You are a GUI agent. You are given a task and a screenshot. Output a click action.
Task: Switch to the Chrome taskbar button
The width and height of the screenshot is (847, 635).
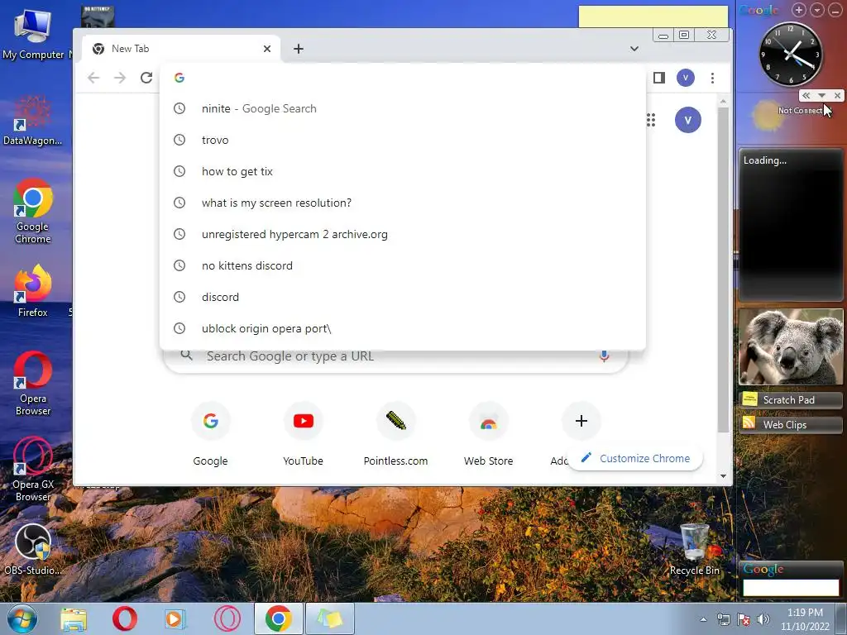pos(279,618)
